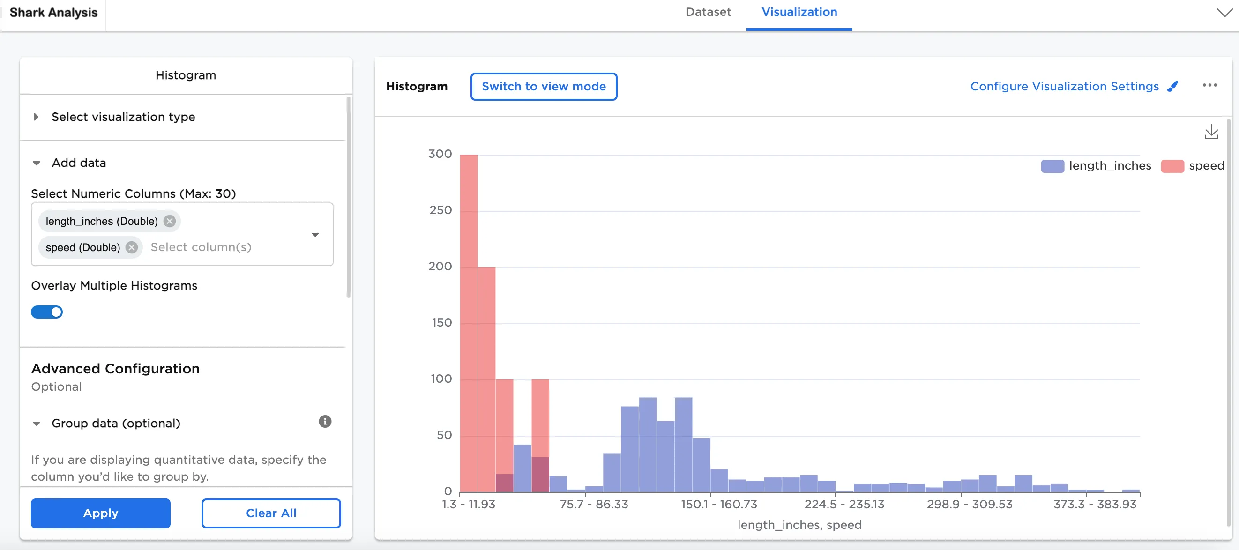Switch to the Dataset tab
The image size is (1239, 550).
click(708, 13)
